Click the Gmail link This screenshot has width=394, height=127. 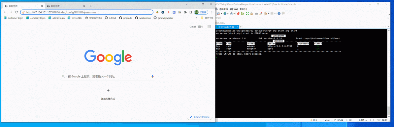coord(193,27)
